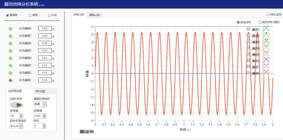Toggle the filter enable/disable switch
Screen dimensions: 283x140
(x=16, y=105)
